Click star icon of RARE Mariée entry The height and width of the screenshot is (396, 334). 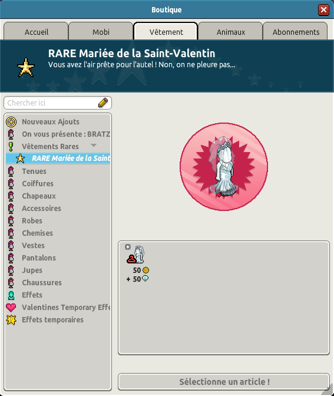[20, 159]
